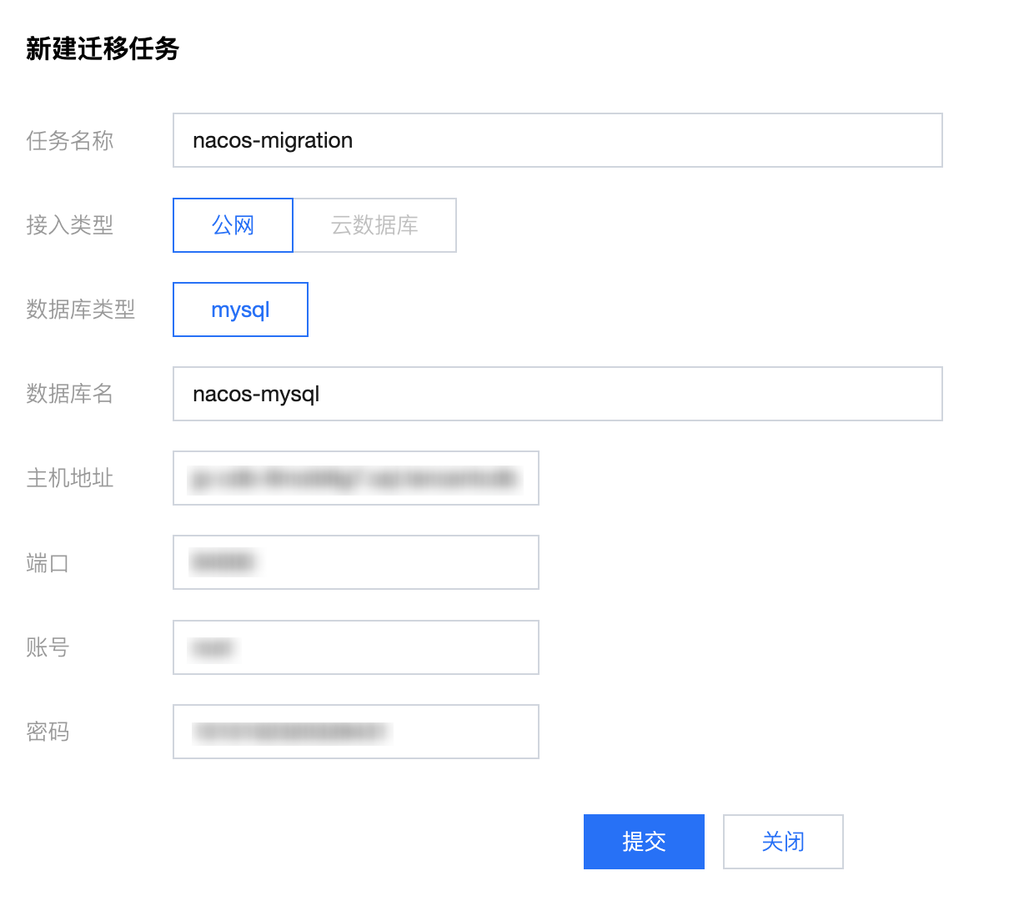Image resolution: width=1034 pixels, height=901 pixels.
Task: Dismiss the dialog with the 关闭 button
Action: tap(783, 842)
